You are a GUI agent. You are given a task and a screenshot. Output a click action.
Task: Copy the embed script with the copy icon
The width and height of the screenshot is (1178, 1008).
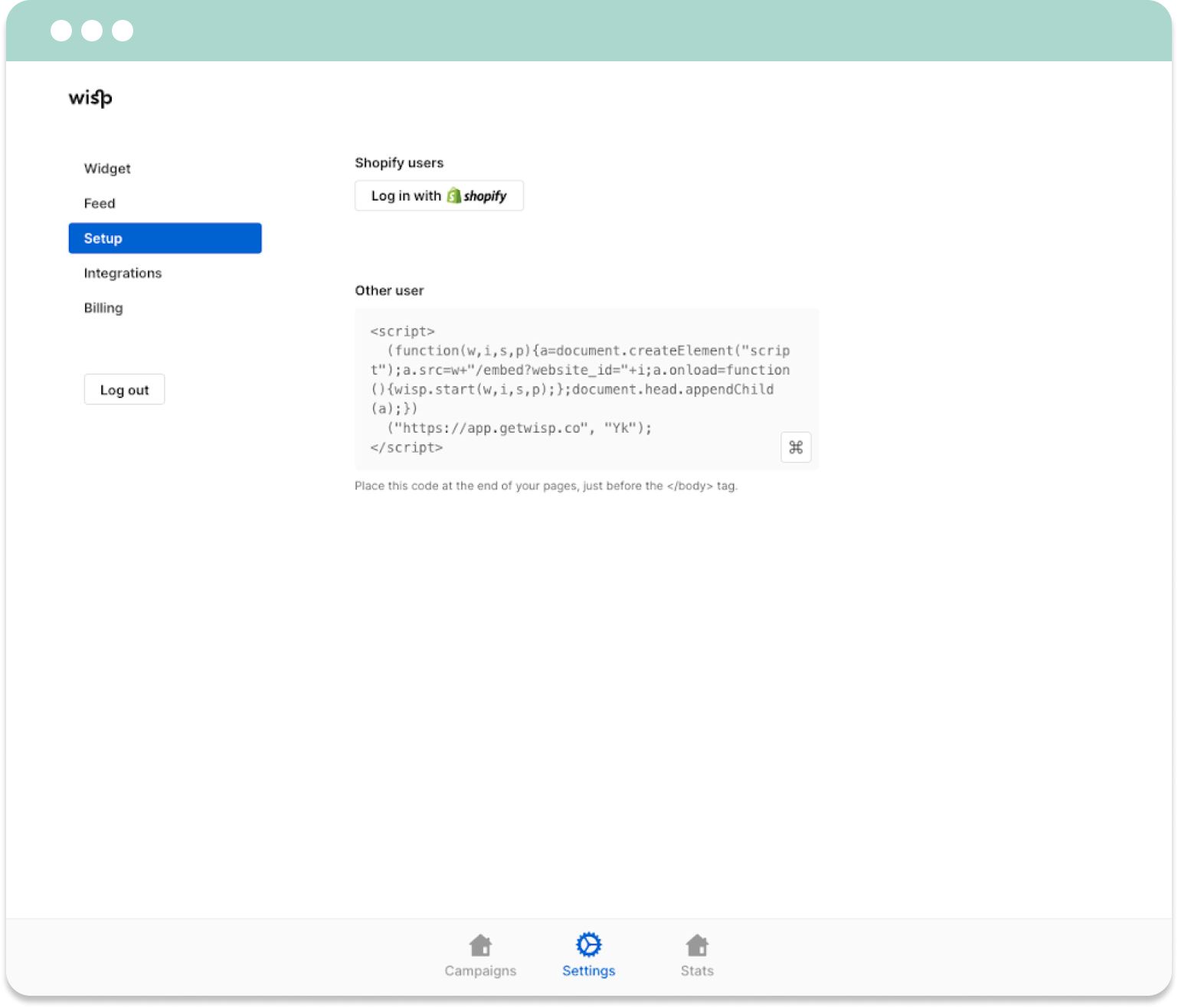[796, 447]
